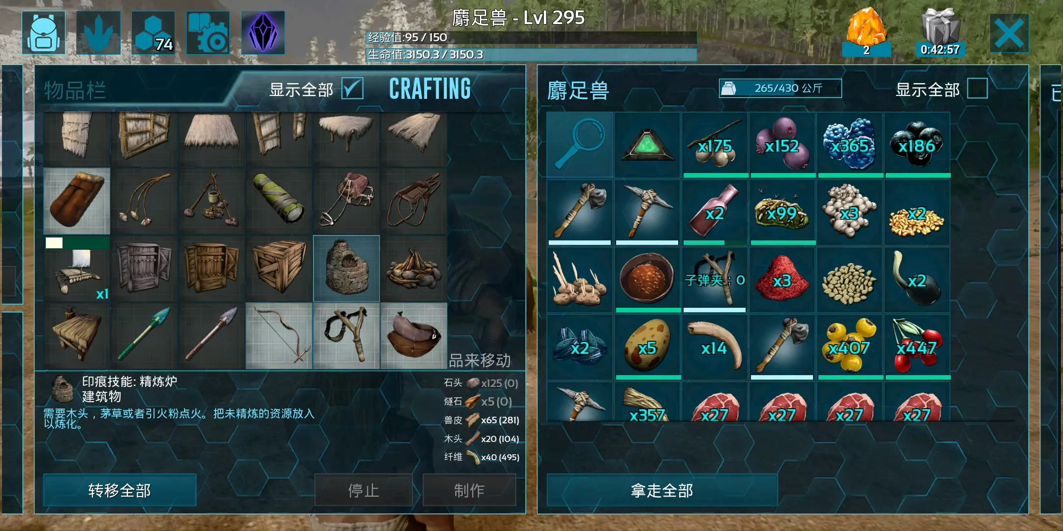Open the purple crystal icon
Viewport: 1063px width, 531px height.
pos(263,32)
